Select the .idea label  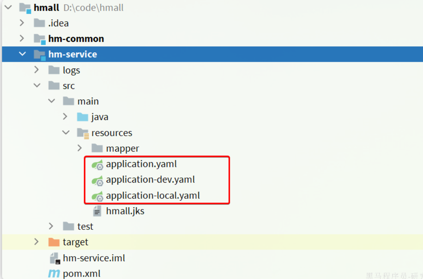(58, 23)
